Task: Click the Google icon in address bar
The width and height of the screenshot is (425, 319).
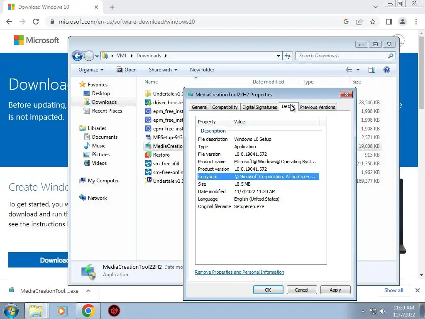Action: point(346,22)
